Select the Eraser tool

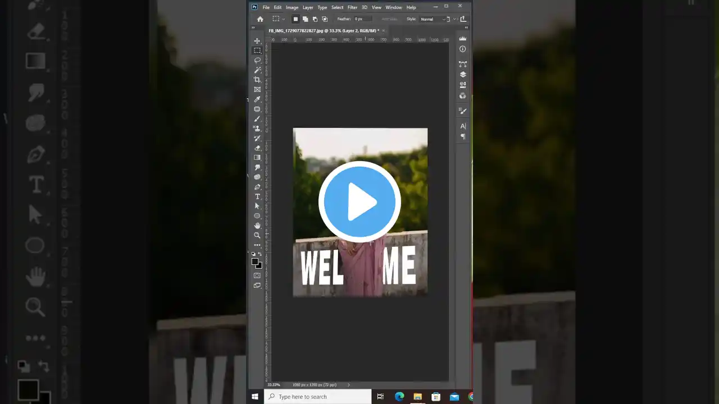257,148
